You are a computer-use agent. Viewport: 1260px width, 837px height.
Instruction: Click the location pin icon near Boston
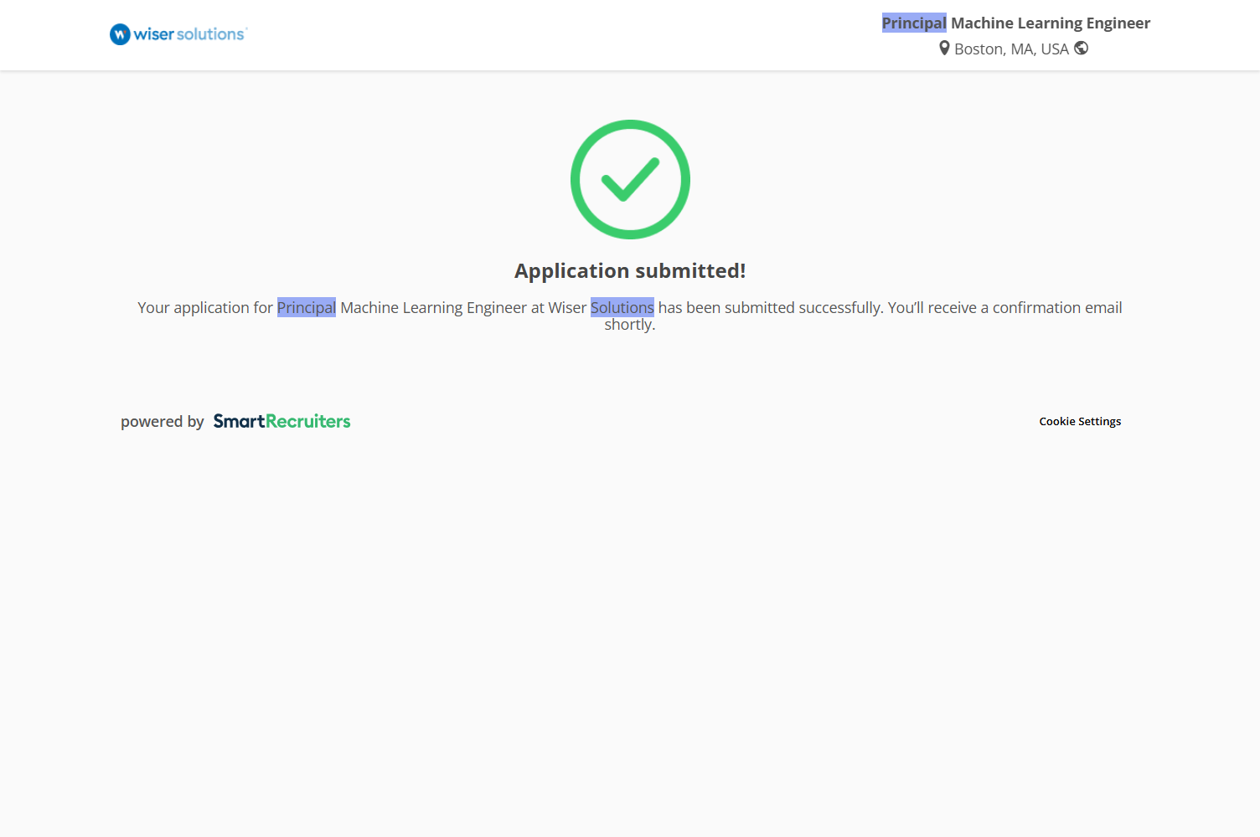tap(944, 49)
